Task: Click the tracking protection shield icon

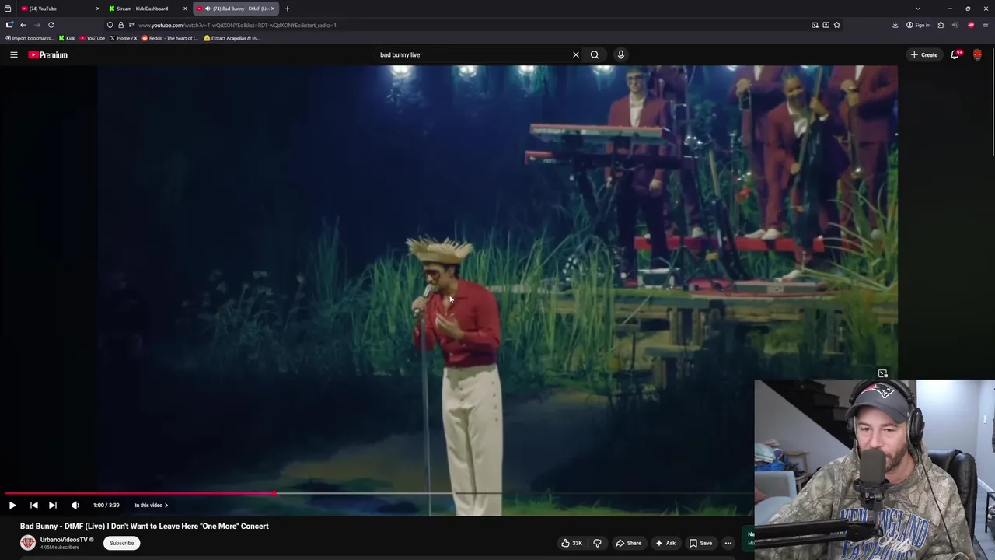Action: pos(110,25)
